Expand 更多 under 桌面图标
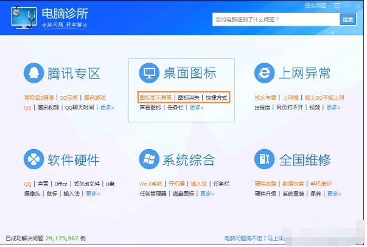 point(196,108)
